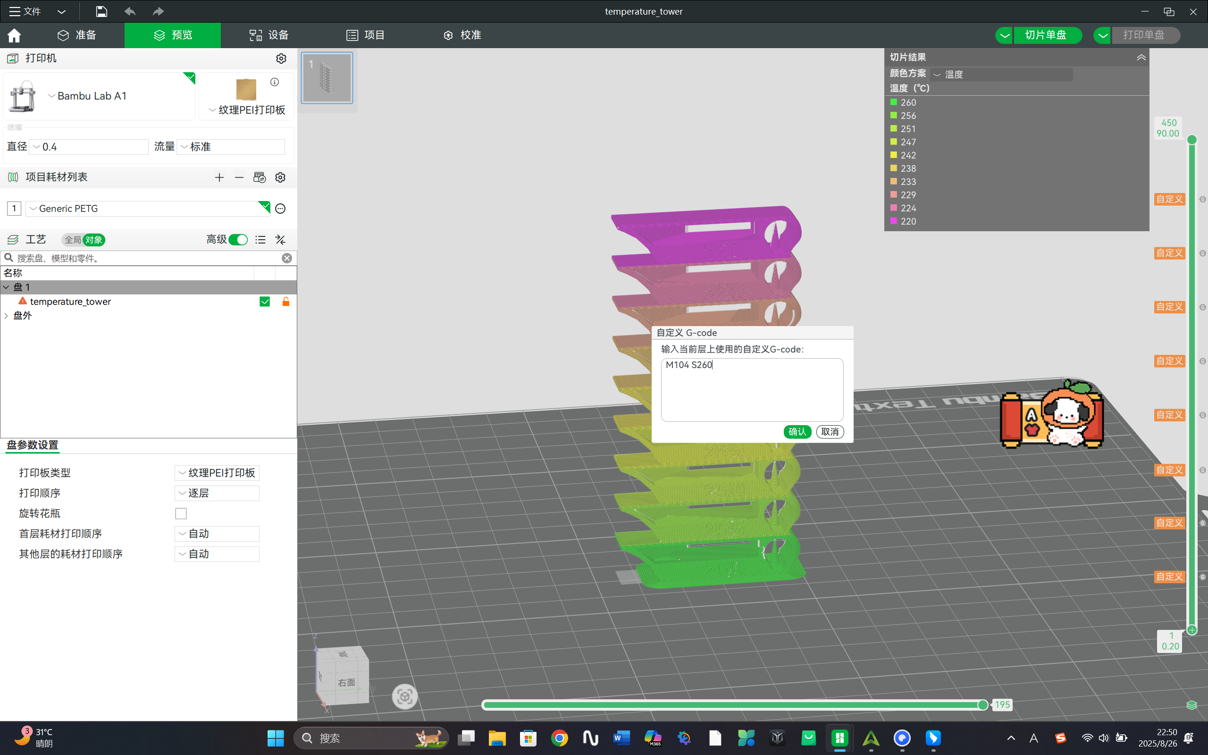Add a custom action at the bottom layer plus

pos(1192,630)
